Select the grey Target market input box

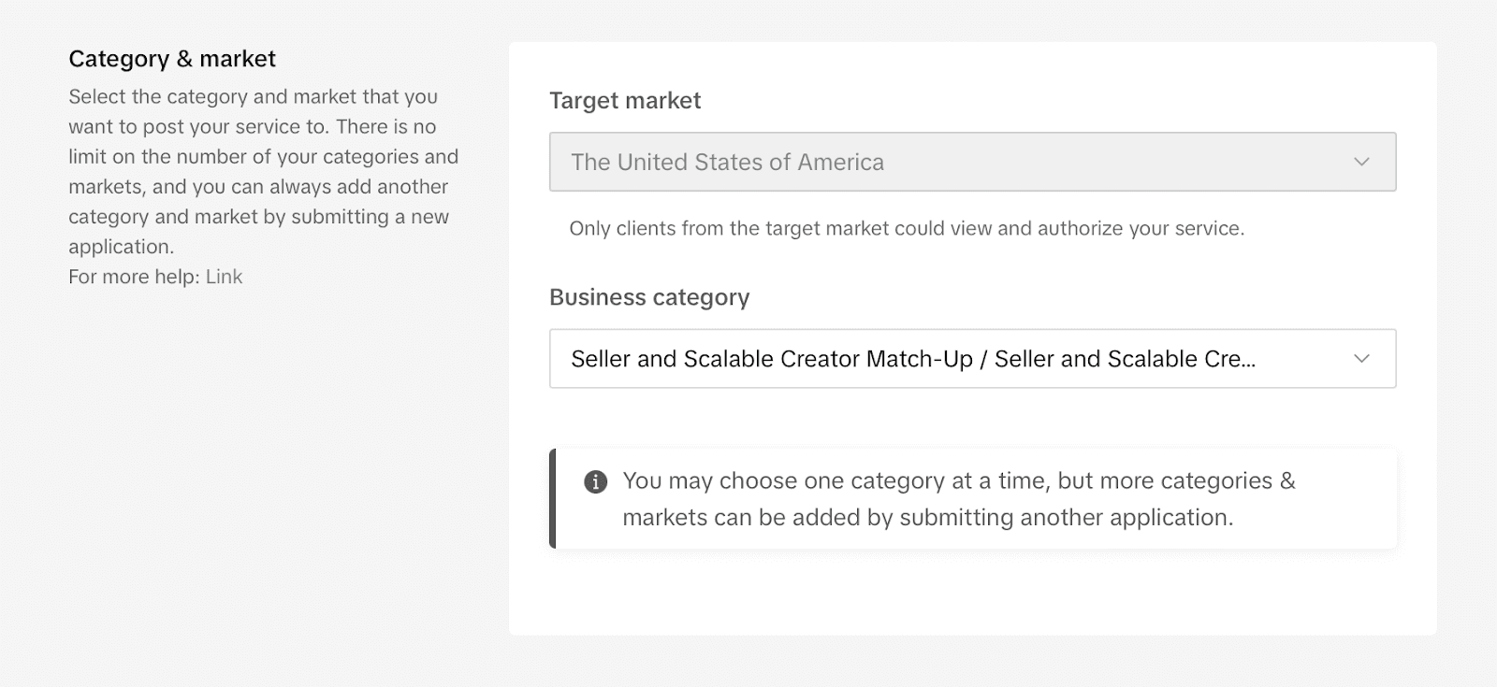pos(971,161)
